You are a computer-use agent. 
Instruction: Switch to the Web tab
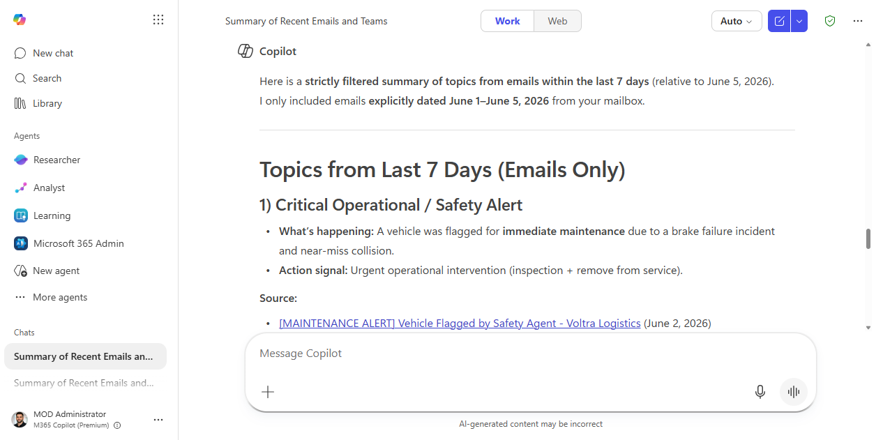(x=557, y=21)
